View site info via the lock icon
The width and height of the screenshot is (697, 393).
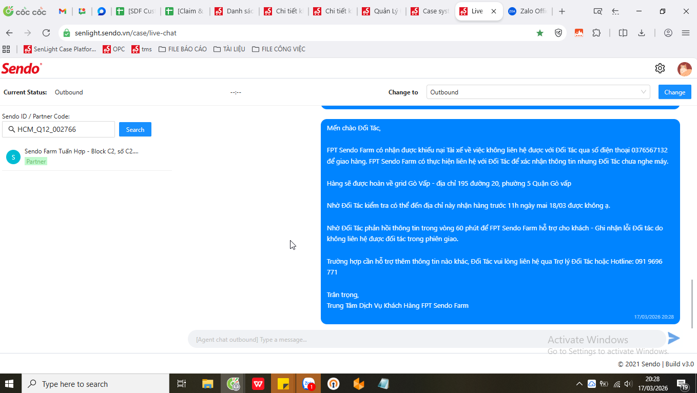tap(66, 33)
